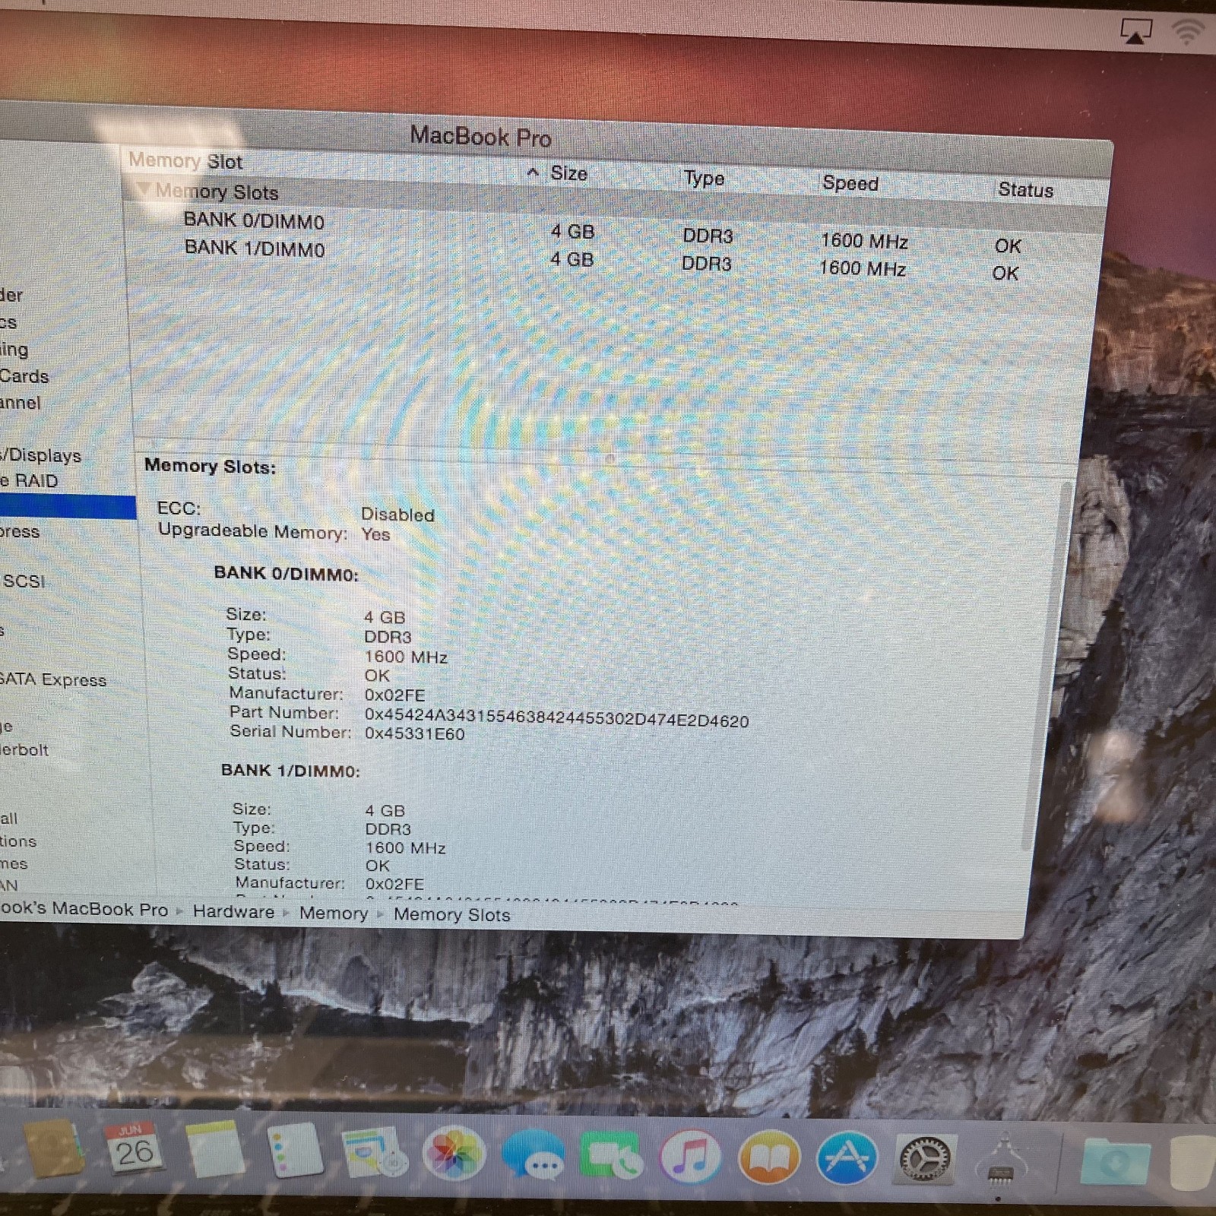Click the Memory Slots: details heading

pyautogui.click(x=211, y=466)
